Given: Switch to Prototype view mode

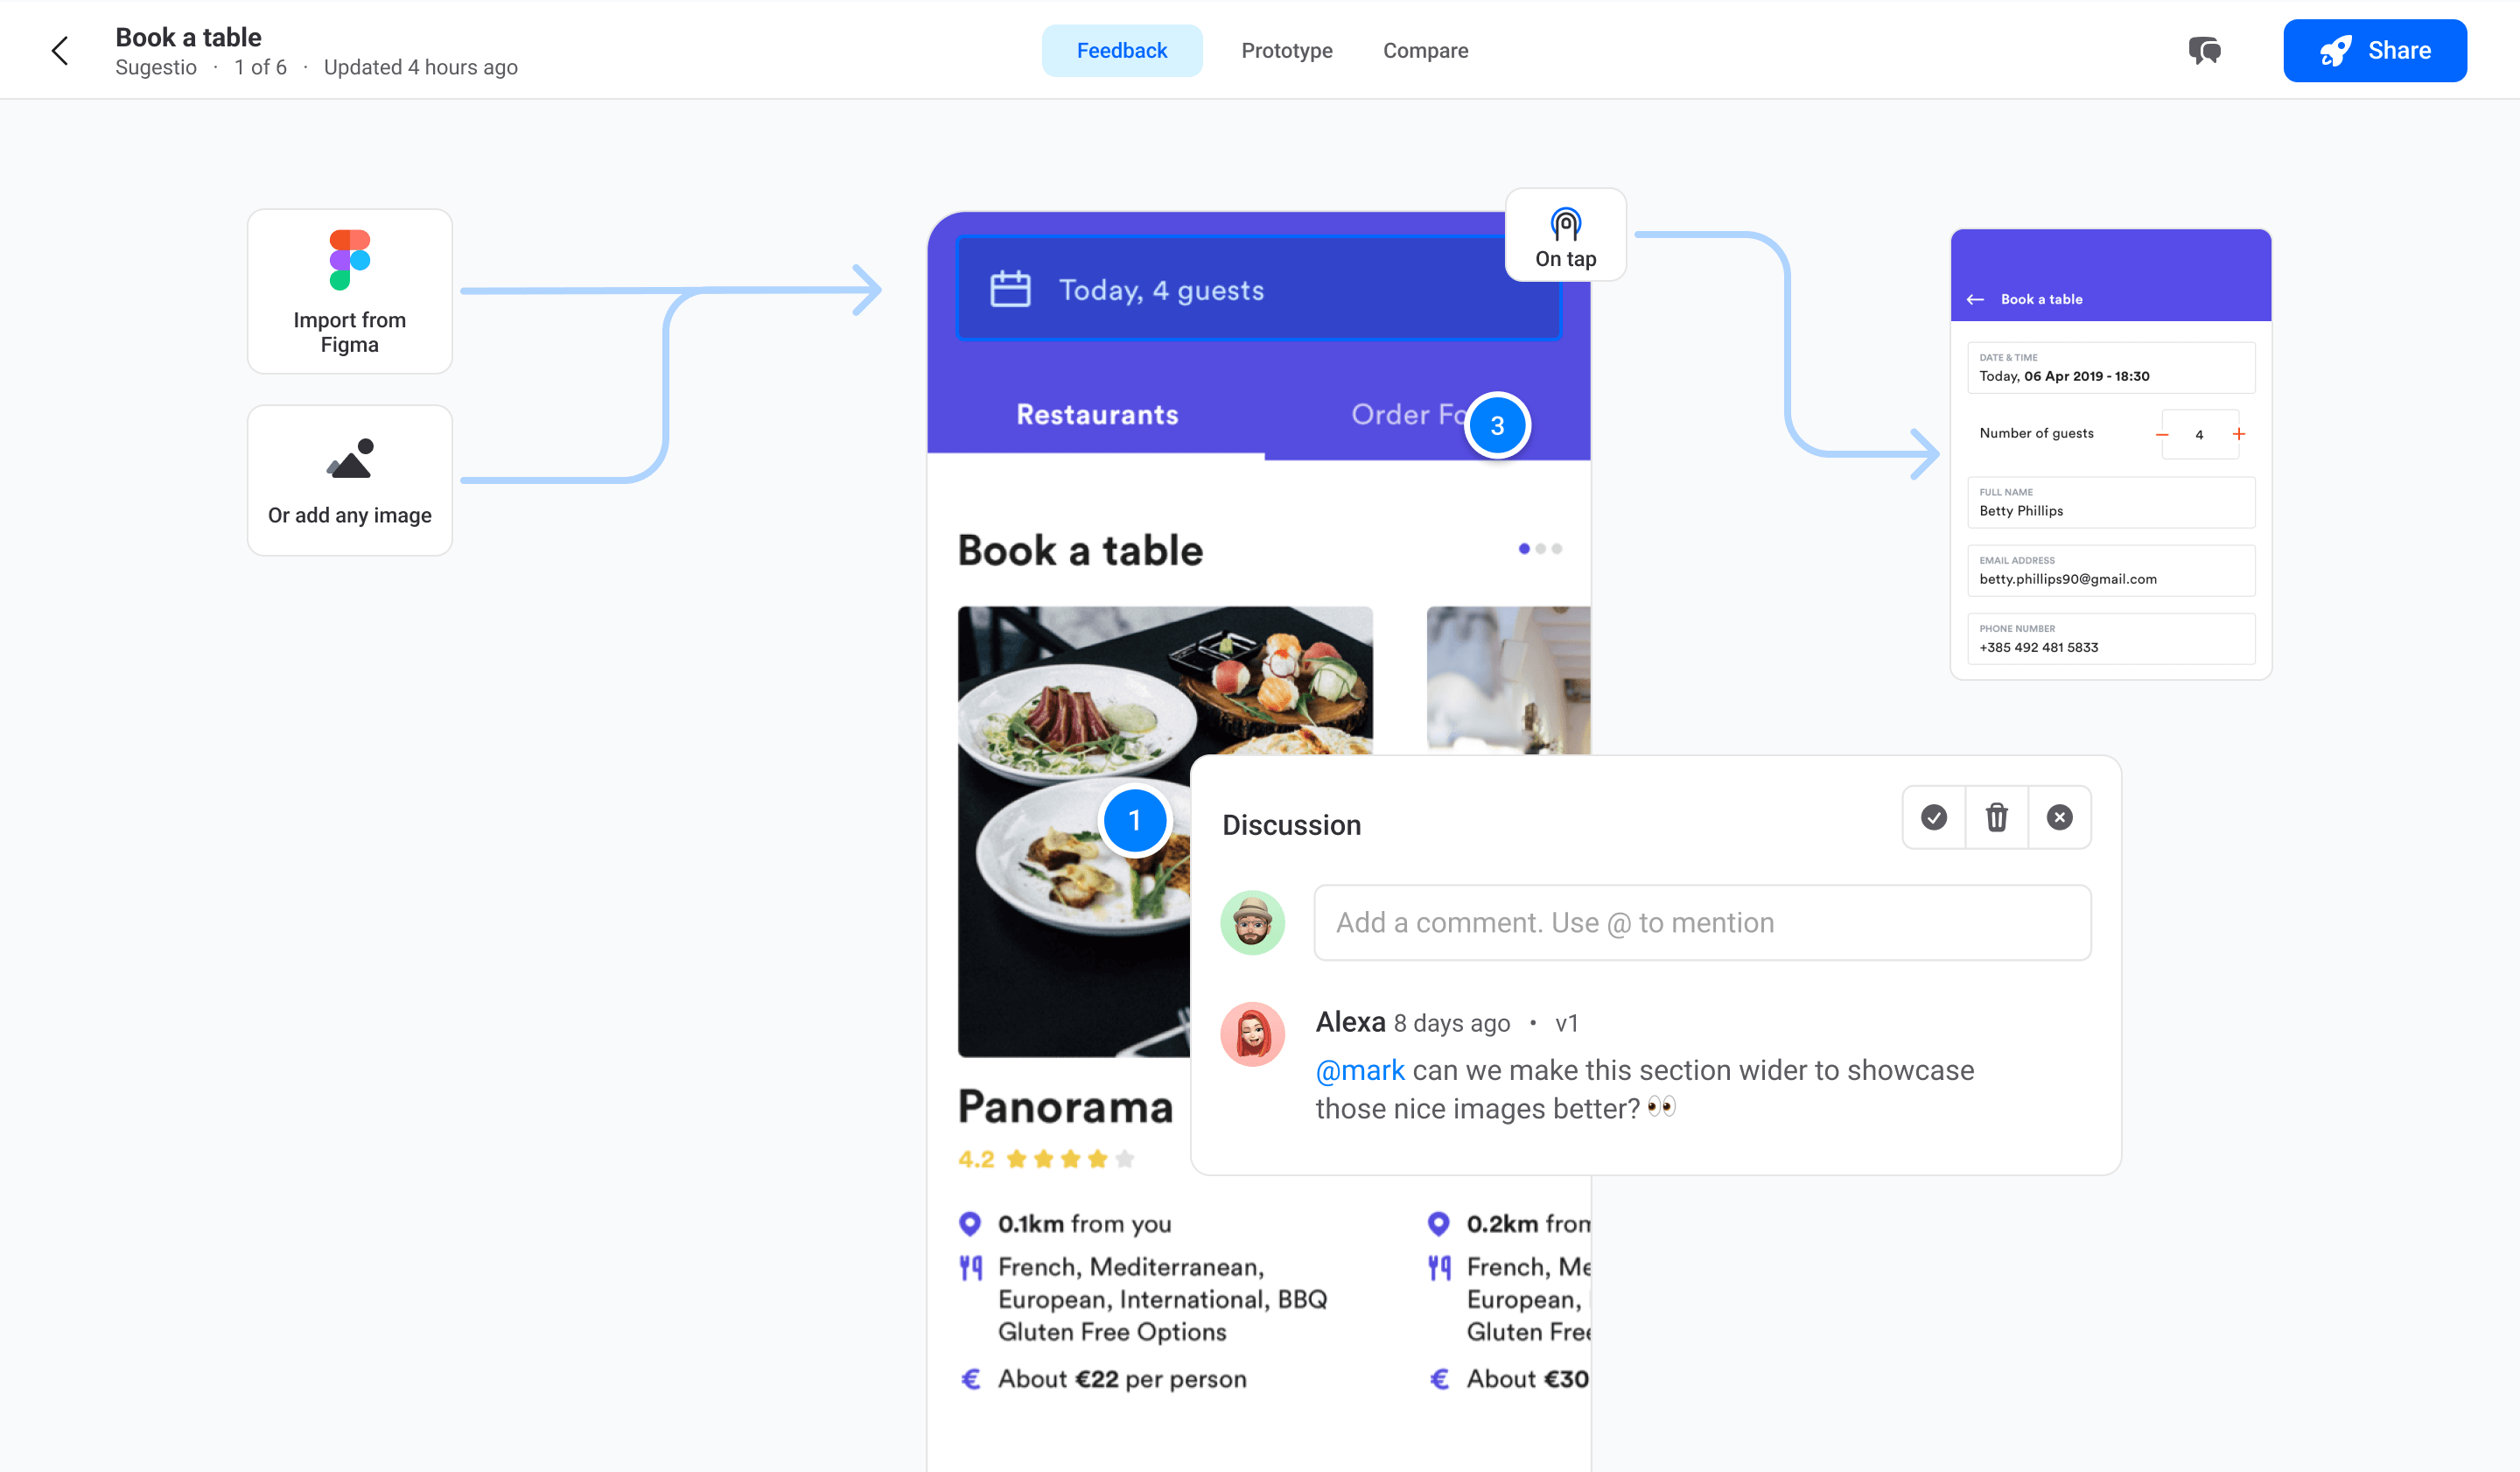Looking at the screenshot, I should click(x=1287, y=51).
